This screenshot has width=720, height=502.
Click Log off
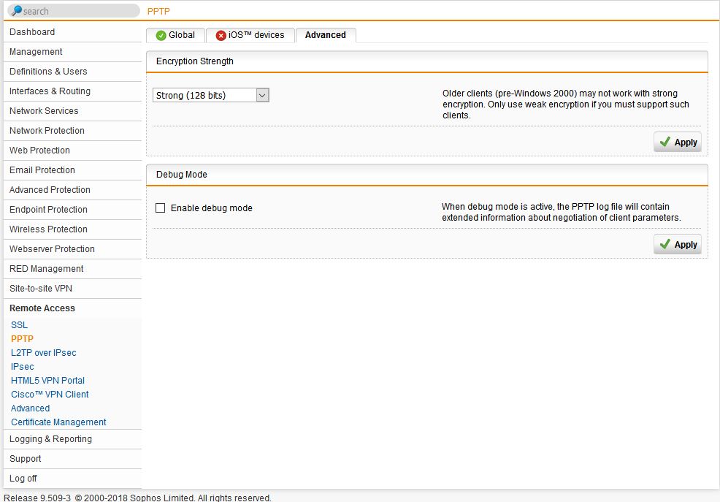[x=72, y=479]
